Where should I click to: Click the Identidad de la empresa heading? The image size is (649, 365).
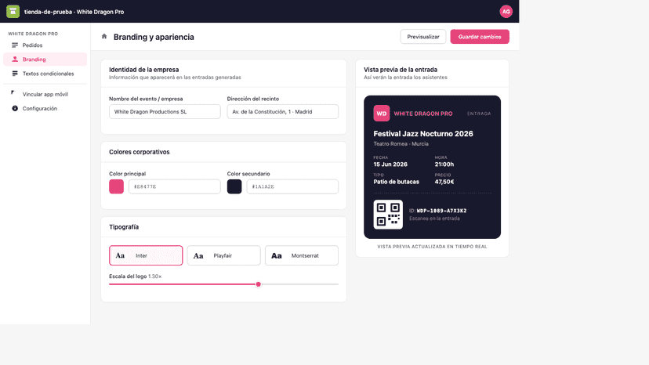143,70
